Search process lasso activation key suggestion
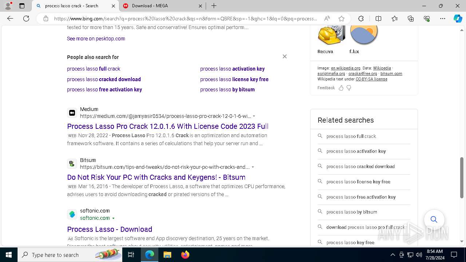Viewport: 466px width, 262px height. [232, 69]
